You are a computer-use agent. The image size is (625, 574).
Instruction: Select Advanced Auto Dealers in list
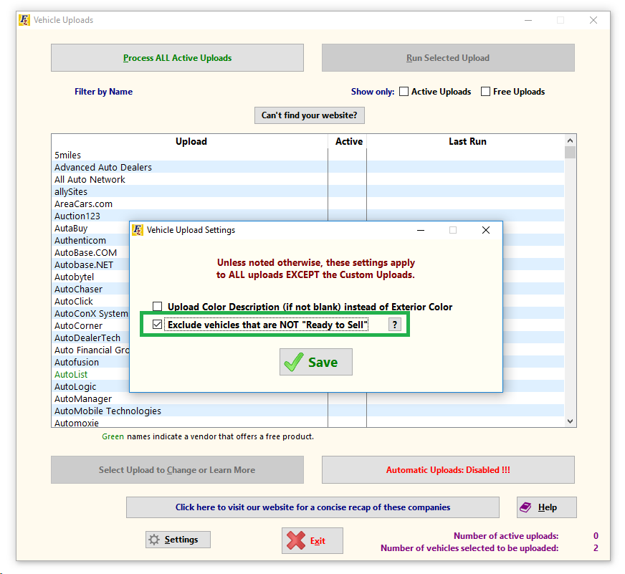pos(307,168)
